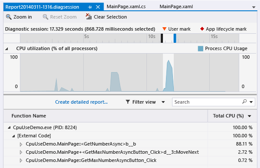
Task: Select the GetNumberAsync>b__b function name
Action: 81,144
